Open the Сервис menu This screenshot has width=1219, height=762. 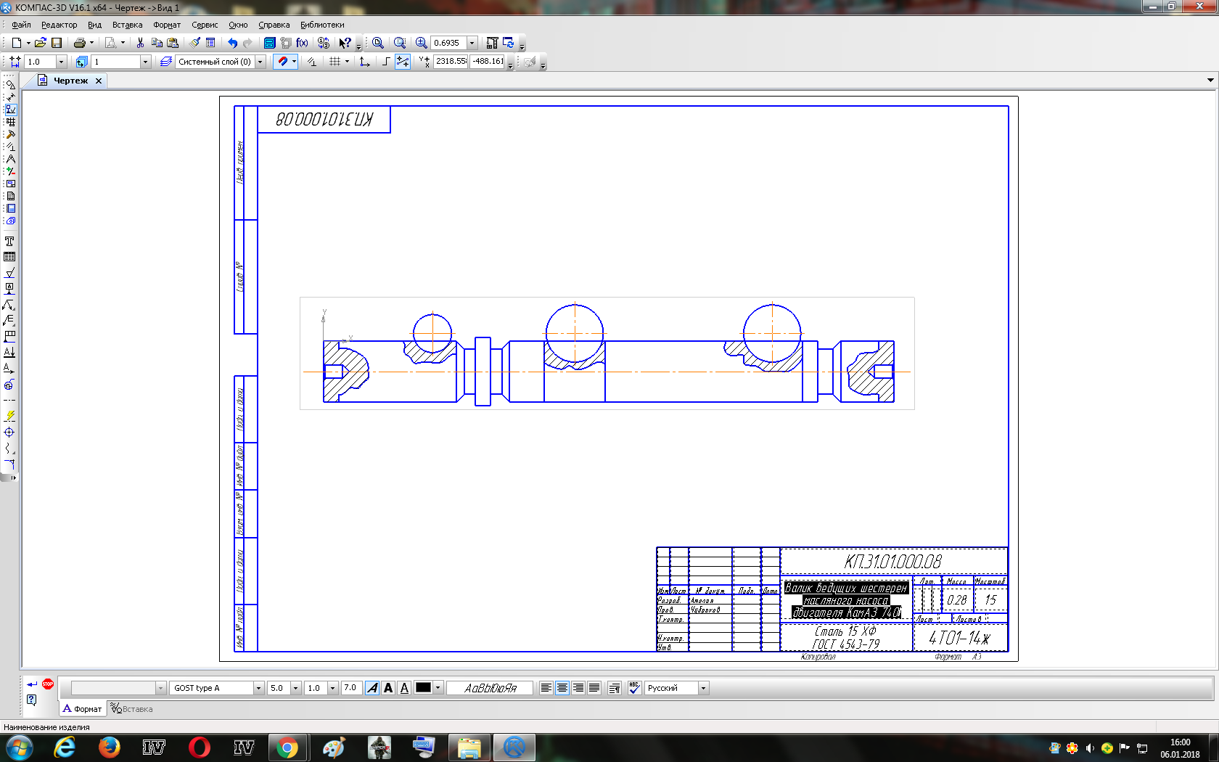click(205, 25)
